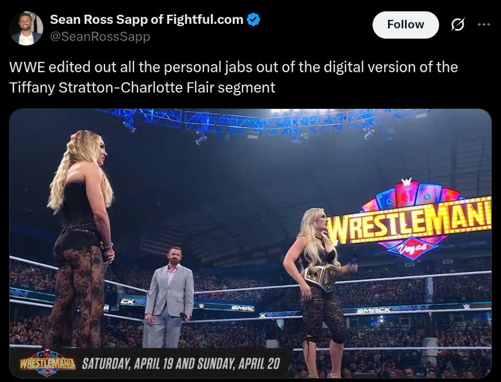501x382 pixels.
Task: Open the Grok slashed-circle icon
Action: 458,25
